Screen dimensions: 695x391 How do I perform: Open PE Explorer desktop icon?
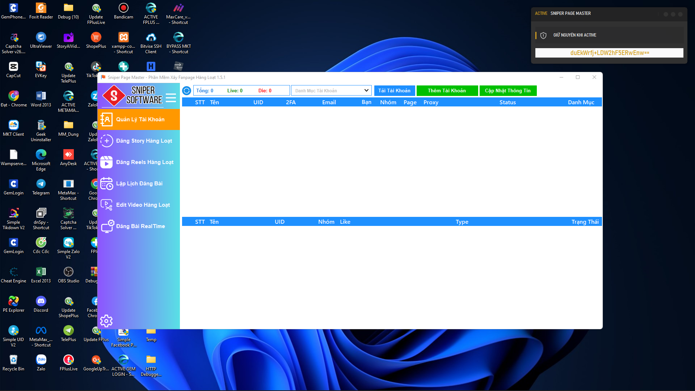13,305
